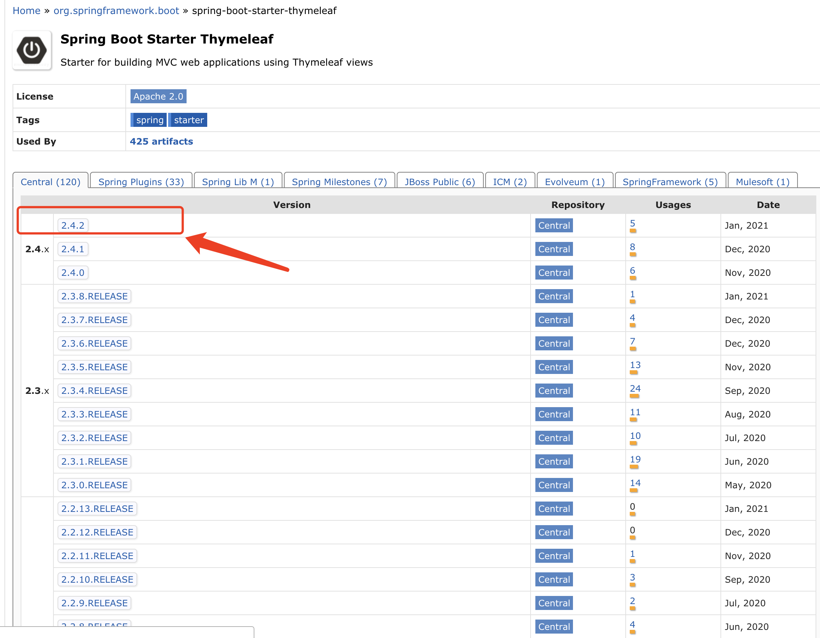Select the SpringFramework (5) tab
Image resolution: width=820 pixels, height=638 pixels.
pyautogui.click(x=670, y=182)
